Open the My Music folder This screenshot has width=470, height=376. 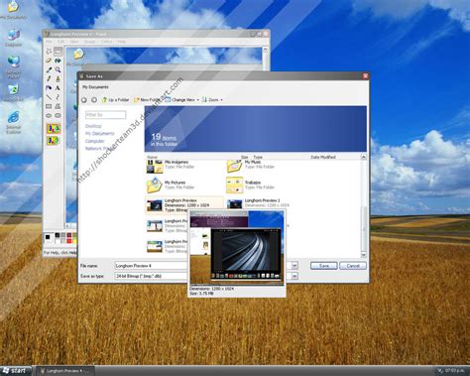tap(251, 166)
